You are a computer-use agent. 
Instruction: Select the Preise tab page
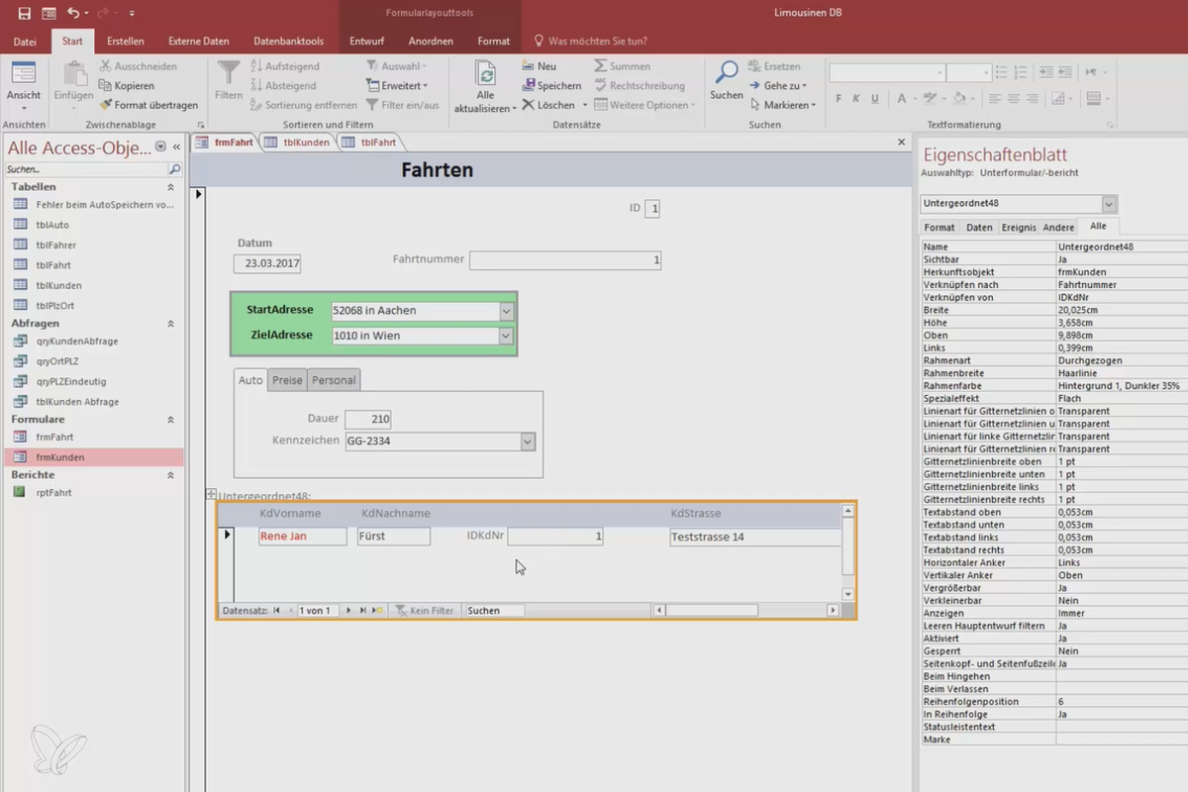tap(287, 380)
